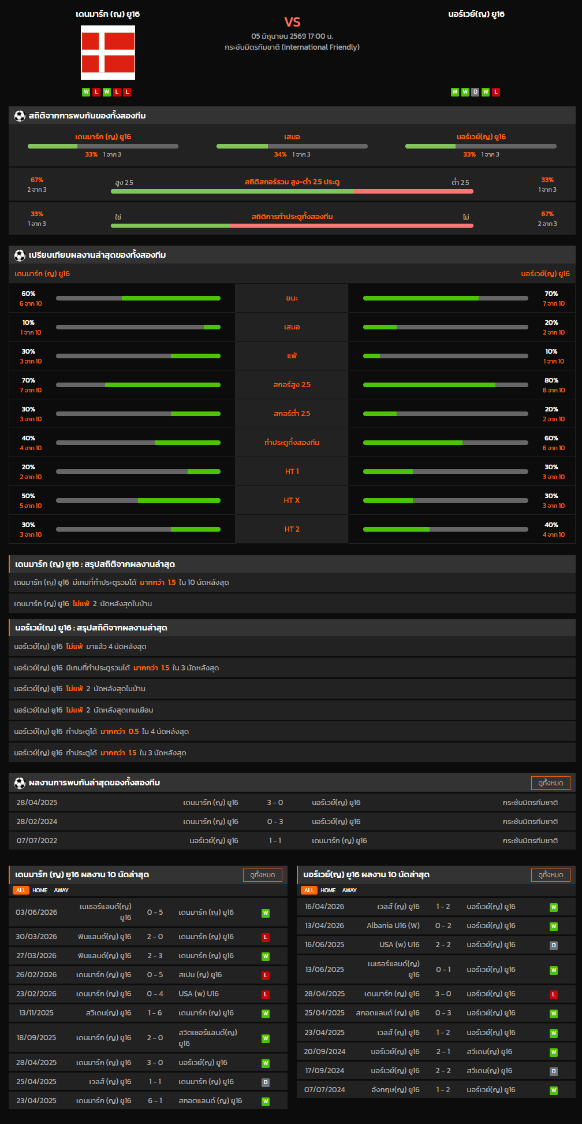Click Norway U16 team name at top right

476,14
